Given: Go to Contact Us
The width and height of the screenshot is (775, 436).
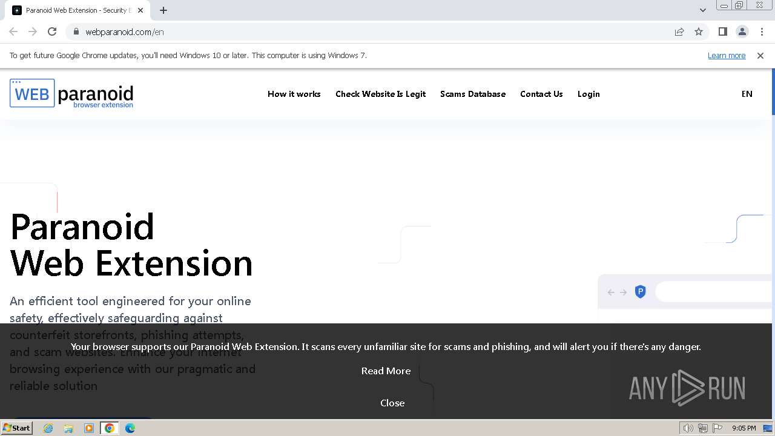Looking at the screenshot, I should pos(541,94).
